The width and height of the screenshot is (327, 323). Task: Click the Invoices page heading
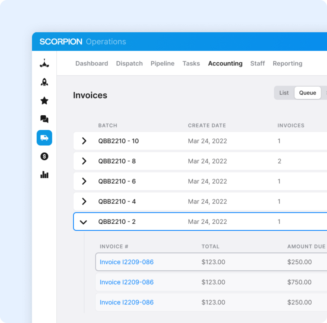(x=90, y=95)
